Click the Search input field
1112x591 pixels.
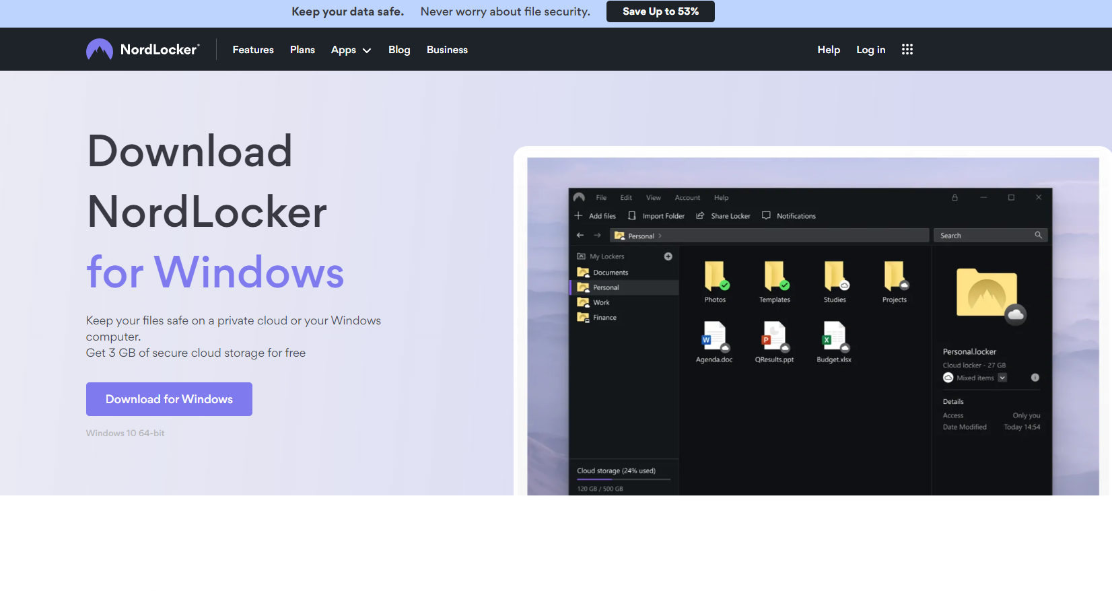click(x=984, y=236)
